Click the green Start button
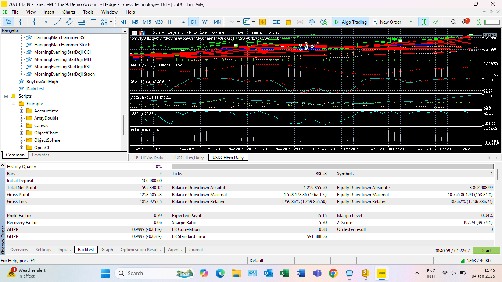The width and height of the screenshot is (502, 282). (x=486, y=250)
